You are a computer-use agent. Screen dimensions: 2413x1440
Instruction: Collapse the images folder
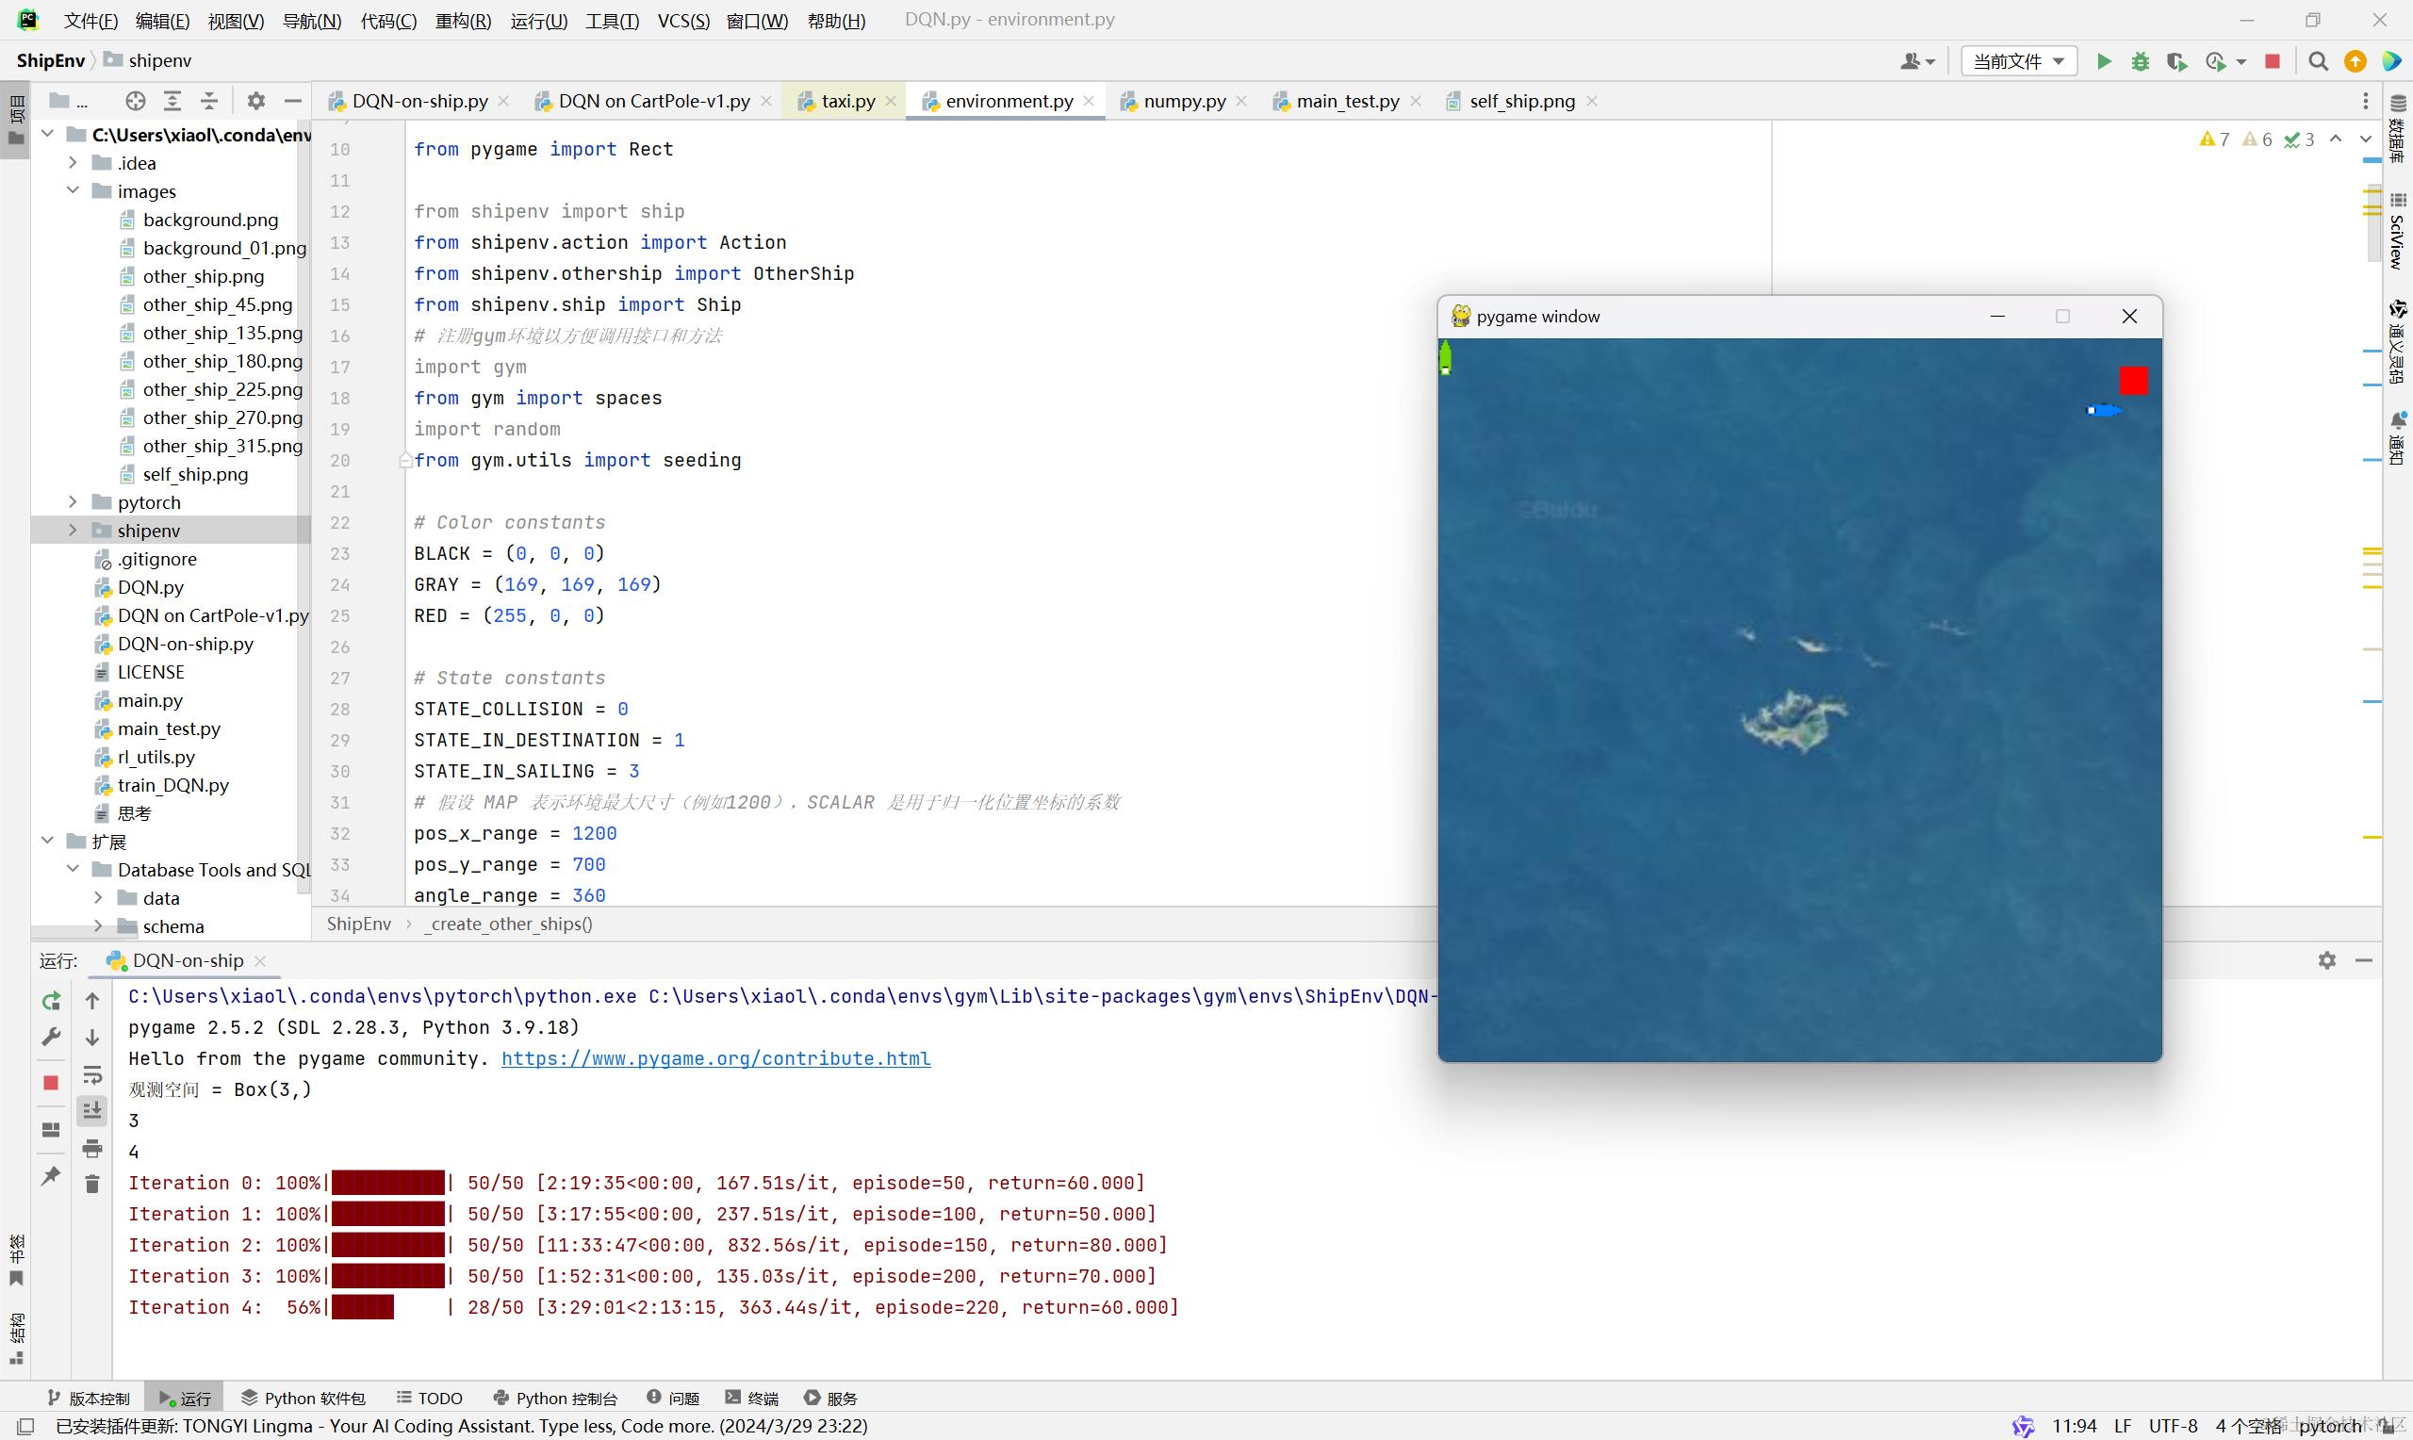pyautogui.click(x=73, y=191)
